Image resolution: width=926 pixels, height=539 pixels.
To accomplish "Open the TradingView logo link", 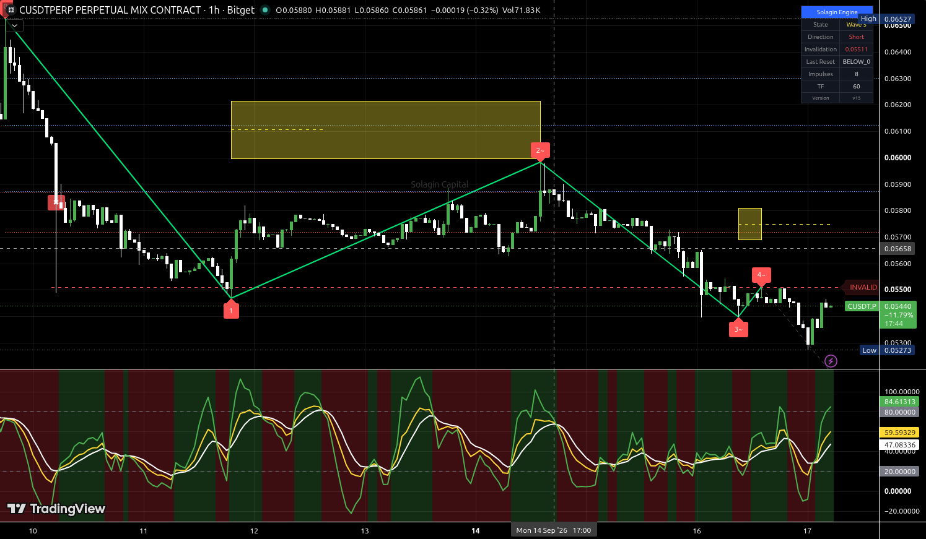I will [56, 509].
